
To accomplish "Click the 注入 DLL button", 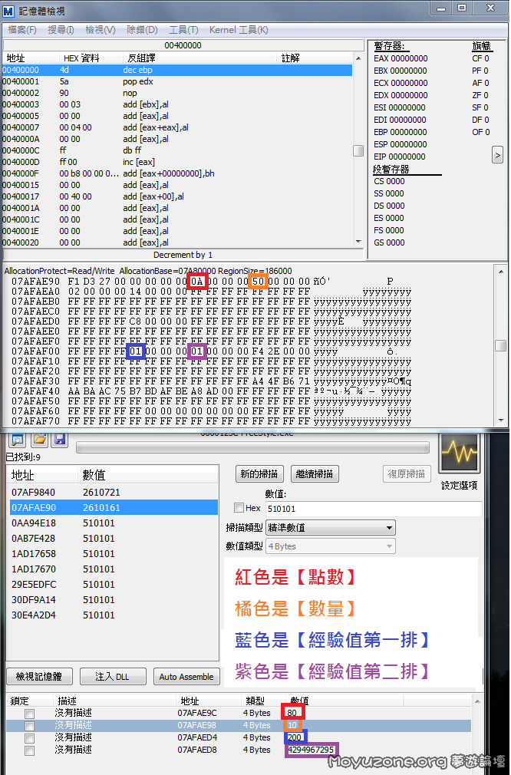I will pyautogui.click(x=113, y=676).
